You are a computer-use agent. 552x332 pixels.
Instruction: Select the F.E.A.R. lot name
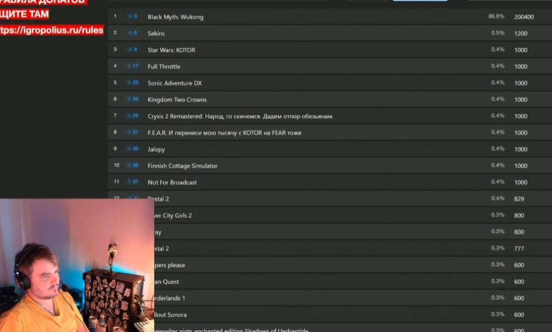pyautogui.click(x=224, y=132)
